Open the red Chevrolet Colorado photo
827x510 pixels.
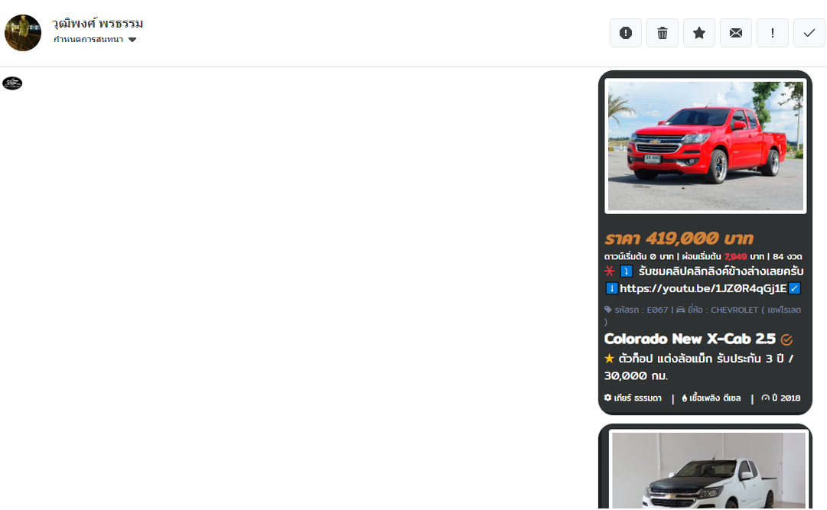click(705, 146)
